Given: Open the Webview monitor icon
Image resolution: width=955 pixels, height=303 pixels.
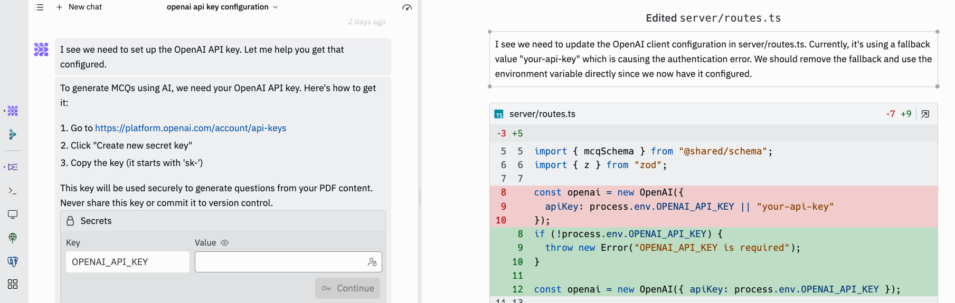Looking at the screenshot, I should click(x=13, y=214).
